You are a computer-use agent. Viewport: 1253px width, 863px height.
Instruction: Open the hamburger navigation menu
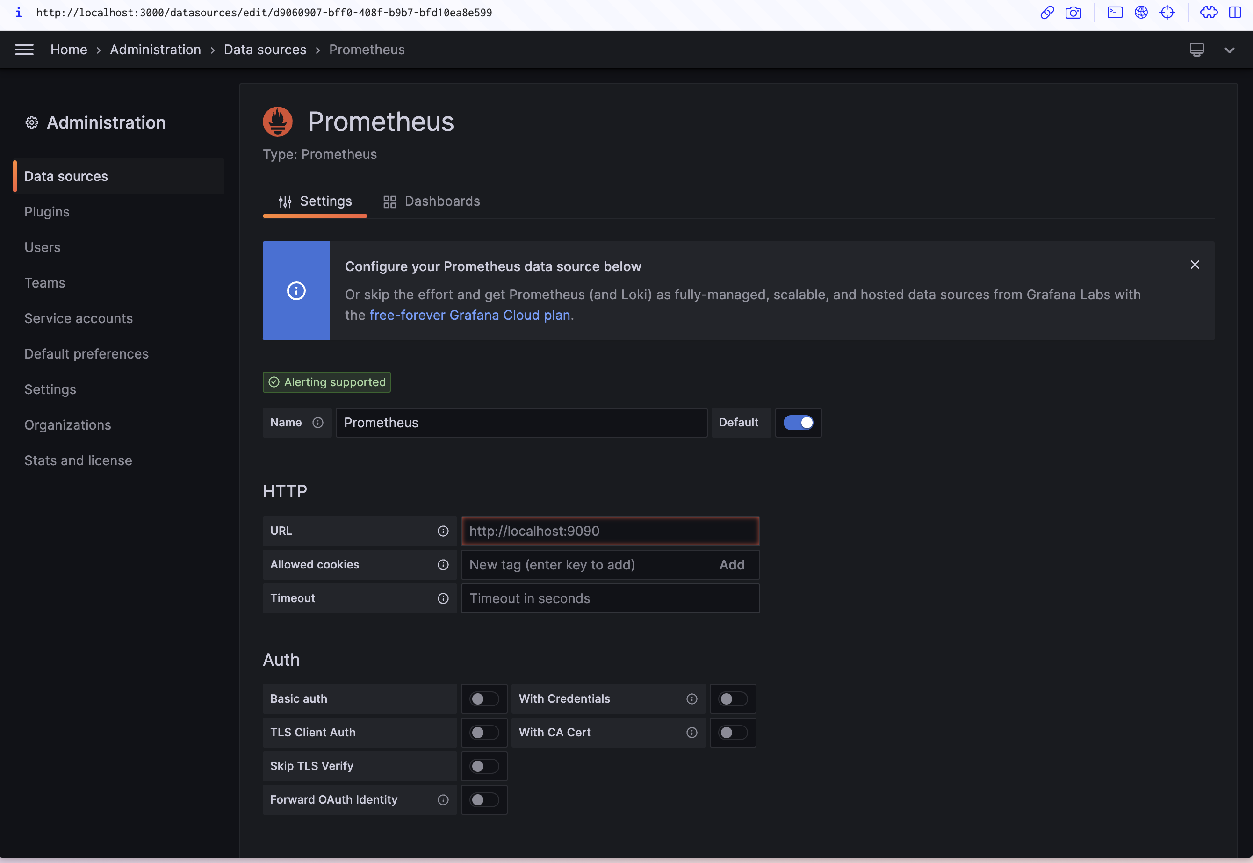[x=24, y=49]
